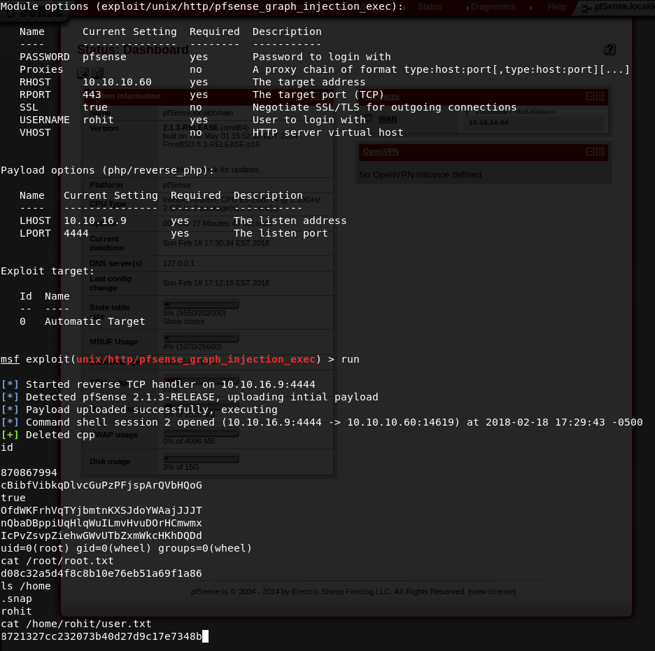Click the 'ls /home' command line

pos(25,586)
